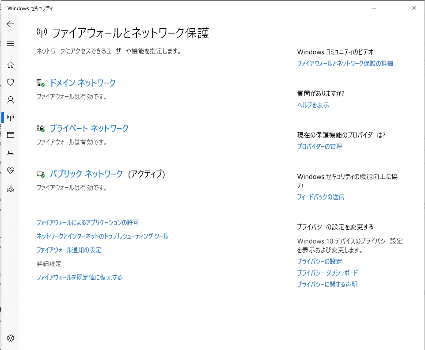Open プロバイダーの管理 link
This screenshot has height=350, width=425.
tap(319, 146)
